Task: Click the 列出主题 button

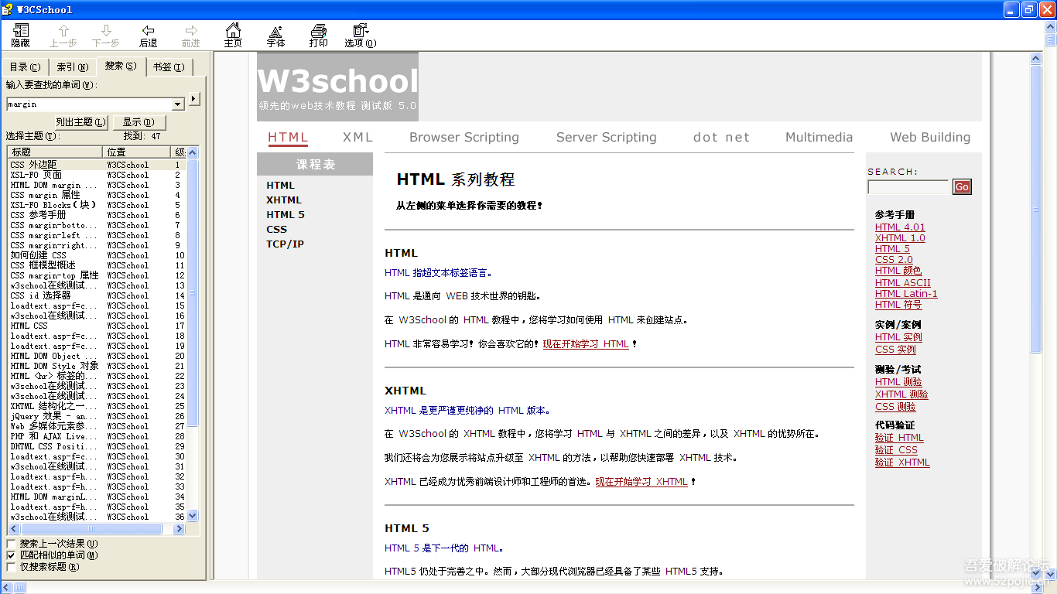Action: (x=80, y=122)
